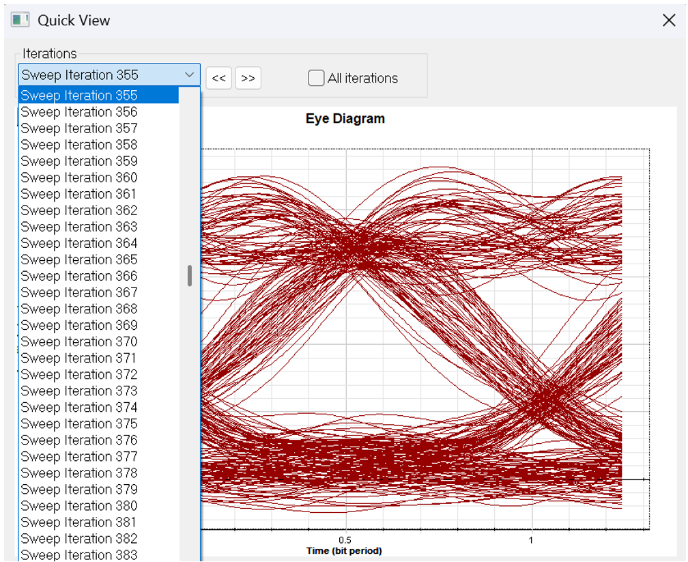The width and height of the screenshot is (688, 562).
Task: Click the Eye Diagram chart title
Action: (345, 119)
